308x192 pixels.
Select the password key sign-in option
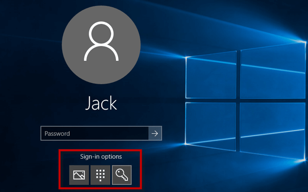coord(122,175)
